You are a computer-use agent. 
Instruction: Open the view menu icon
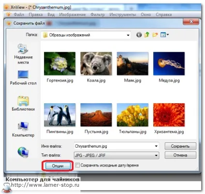tap(164, 35)
